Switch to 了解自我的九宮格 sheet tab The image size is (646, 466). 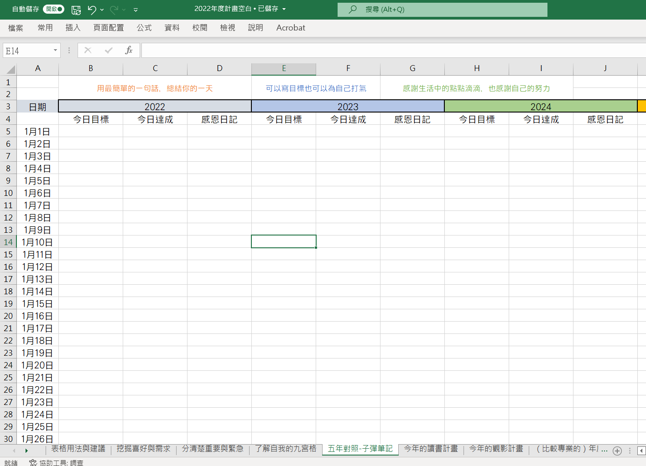(286, 449)
